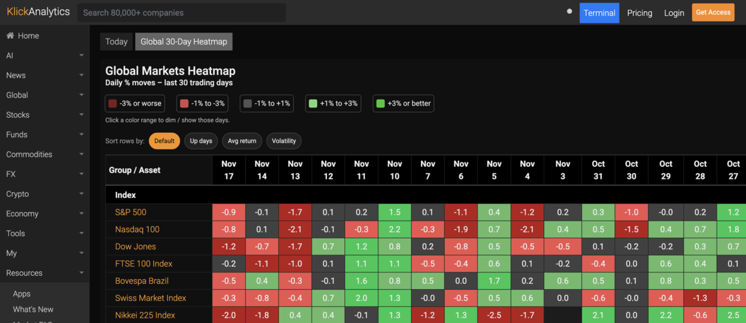Click the orange Get Access button
Screen dimensions: 746x323
point(713,13)
